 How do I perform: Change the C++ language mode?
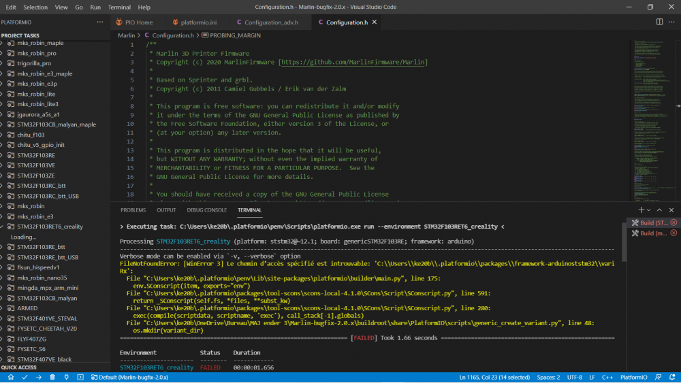pos(607,378)
